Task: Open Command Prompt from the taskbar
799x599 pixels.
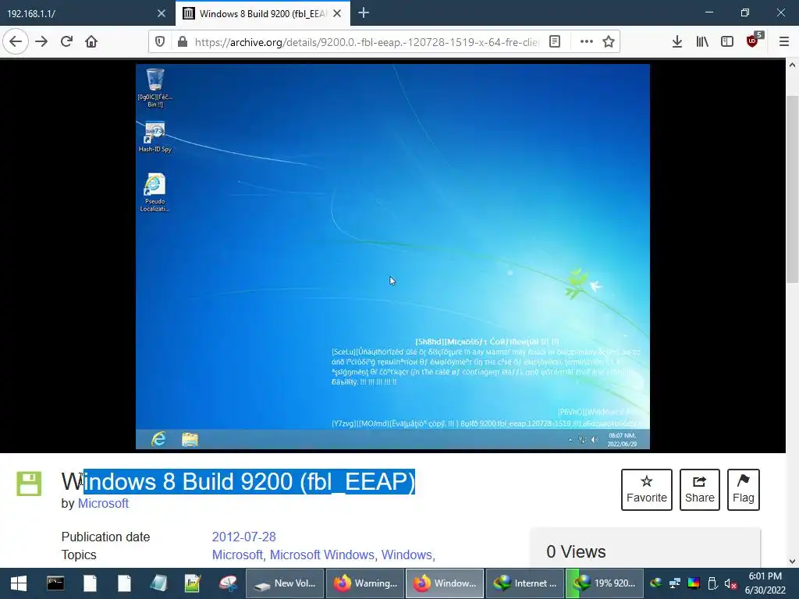Action: tap(55, 583)
